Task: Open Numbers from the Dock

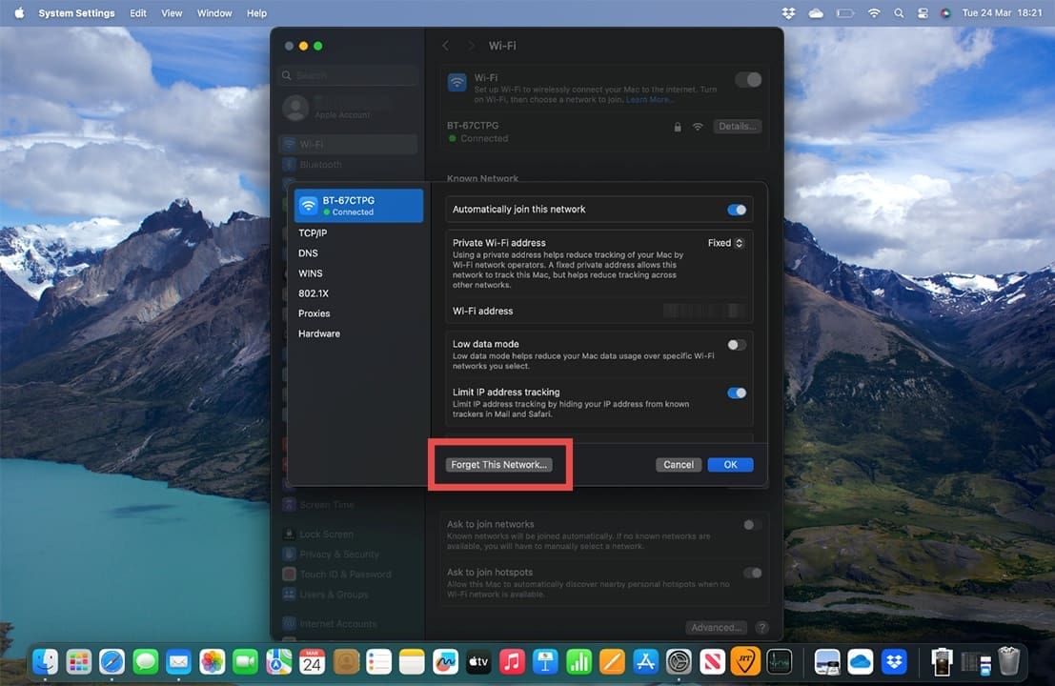Action: coord(578,662)
